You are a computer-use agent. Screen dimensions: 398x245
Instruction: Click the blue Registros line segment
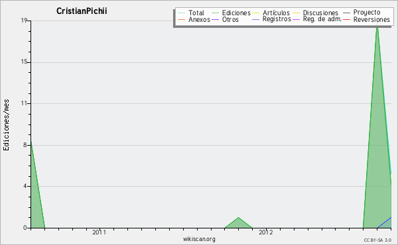coord(384,222)
